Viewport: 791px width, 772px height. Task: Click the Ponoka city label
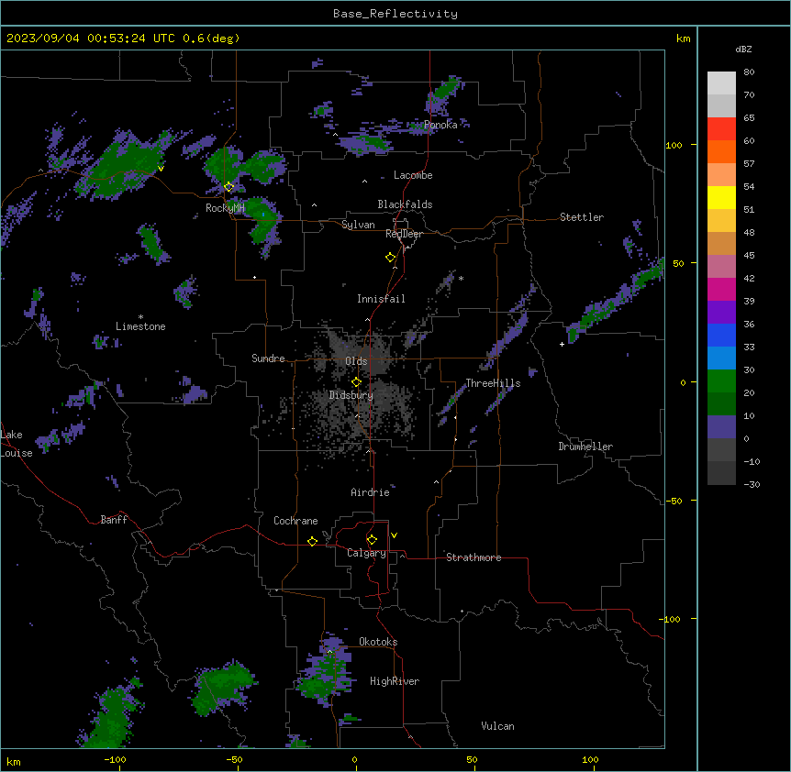click(440, 125)
